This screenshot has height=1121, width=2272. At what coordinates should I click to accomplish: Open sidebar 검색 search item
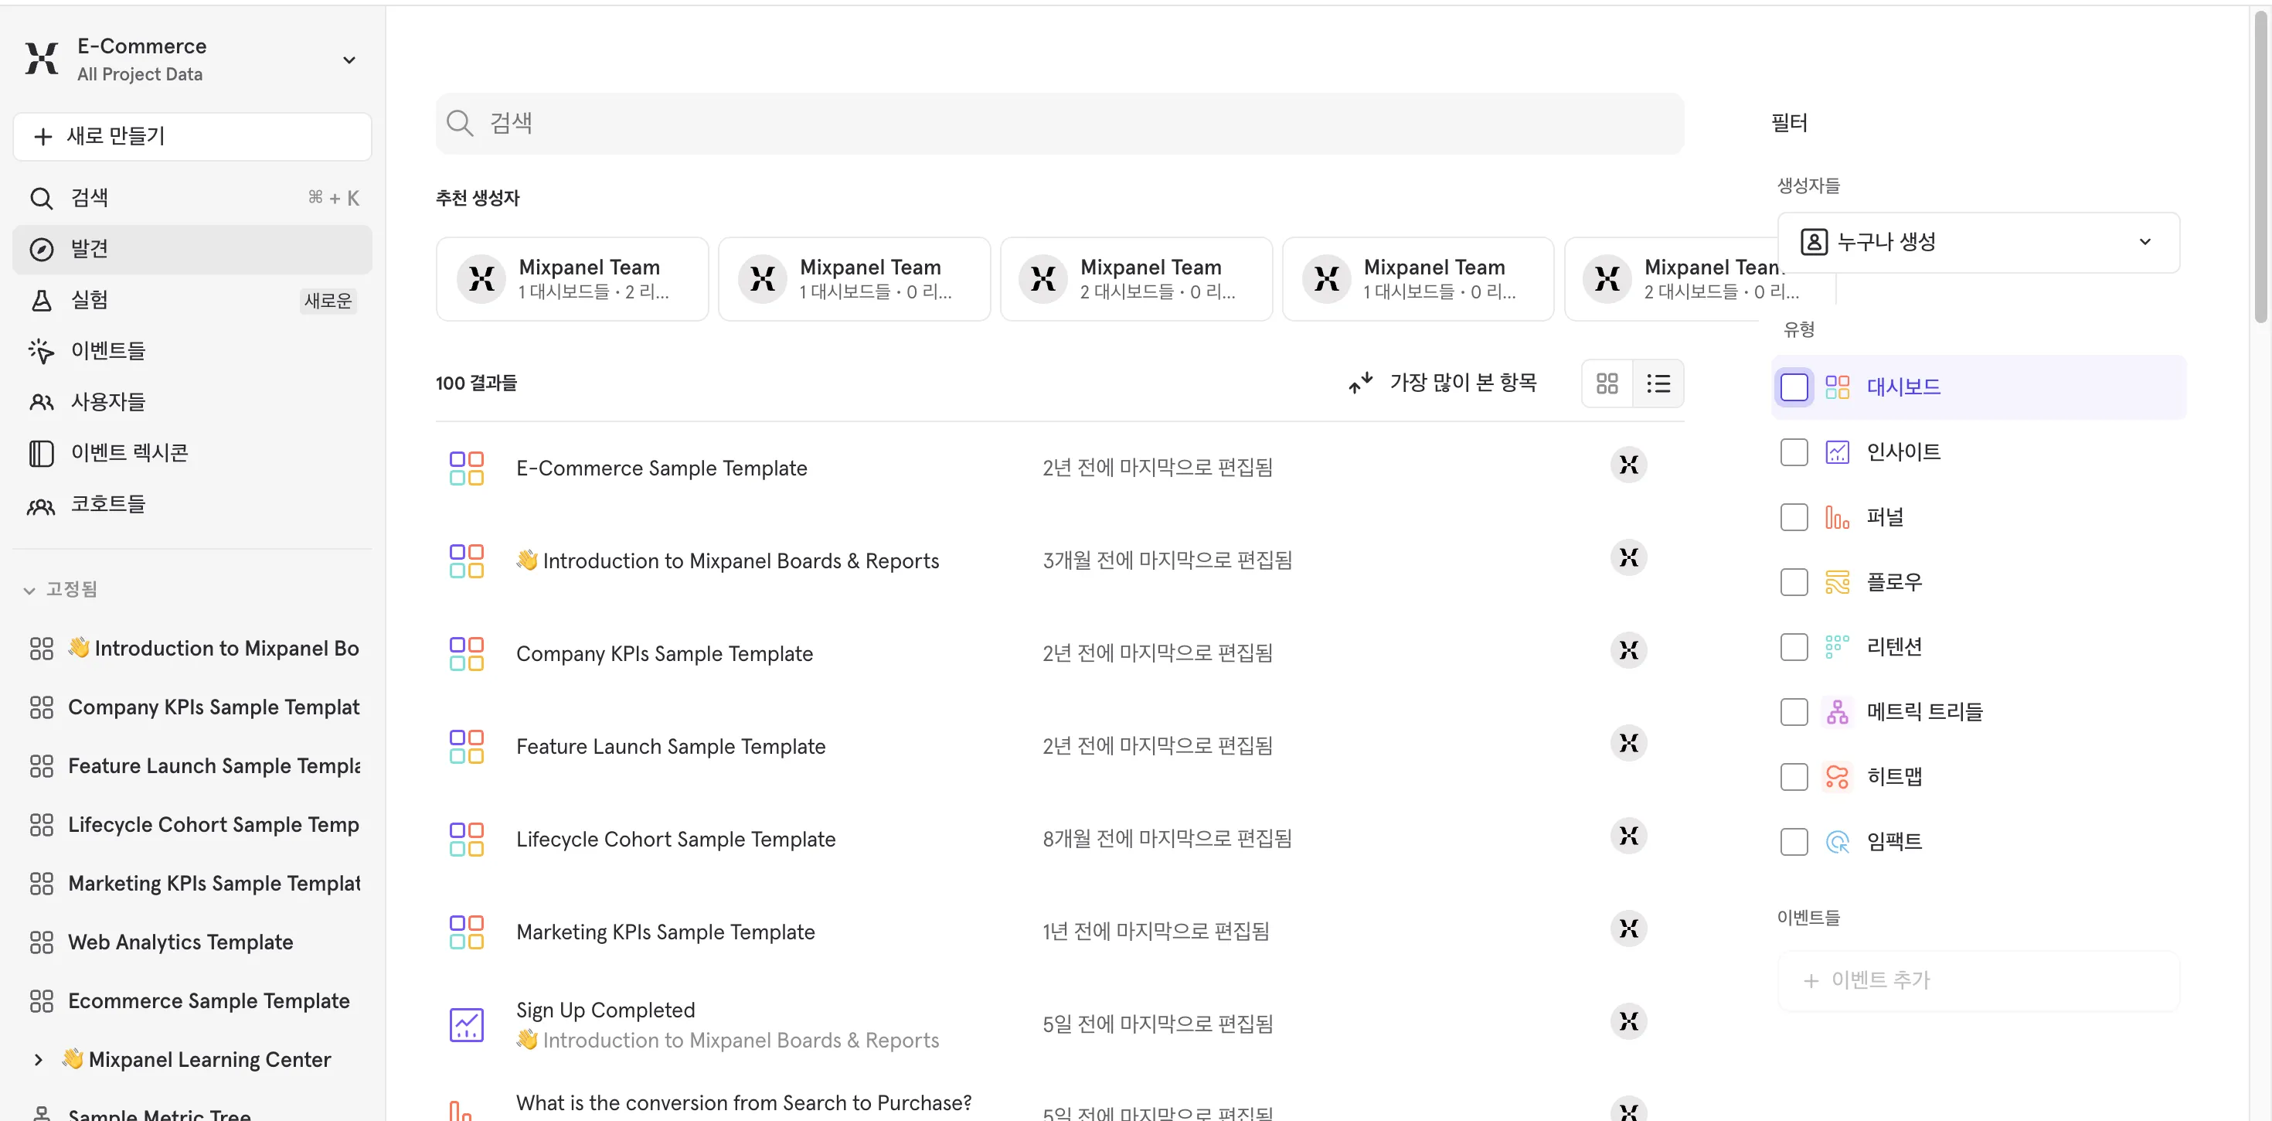point(192,198)
